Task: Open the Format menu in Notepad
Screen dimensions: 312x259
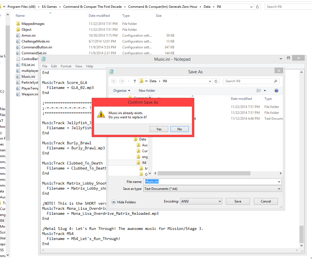Action: coord(66,66)
